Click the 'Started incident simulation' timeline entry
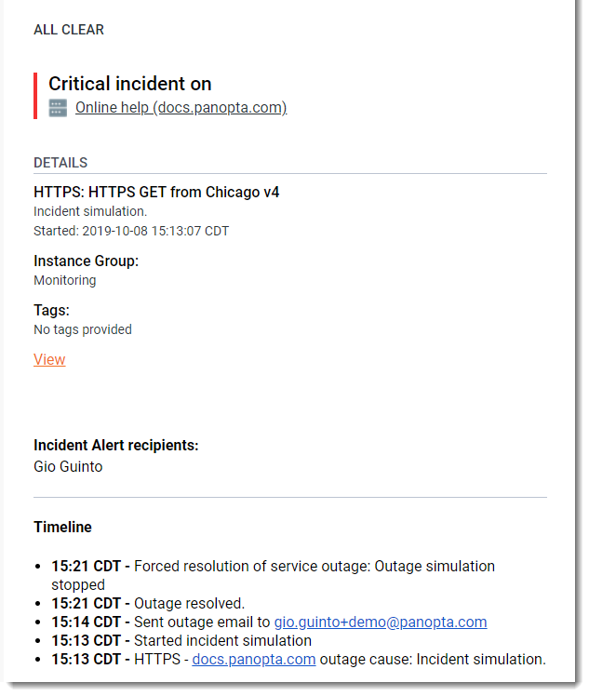This screenshot has height=696, width=589. [x=222, y=640]
